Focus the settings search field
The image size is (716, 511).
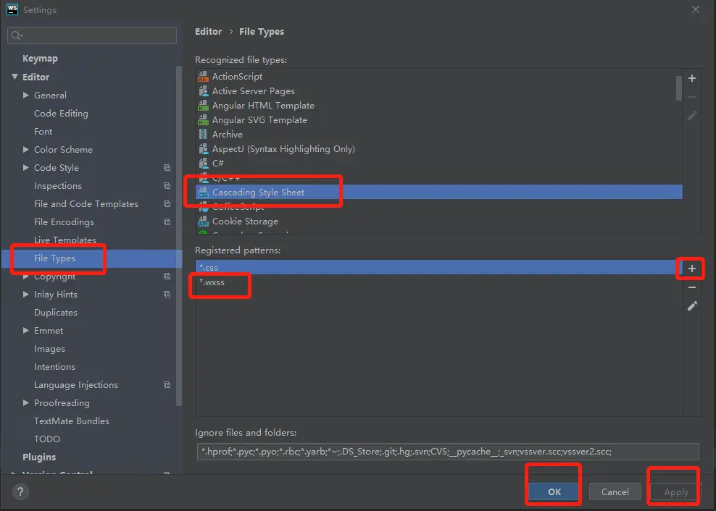pyautogui.click(x=92, y=35)
